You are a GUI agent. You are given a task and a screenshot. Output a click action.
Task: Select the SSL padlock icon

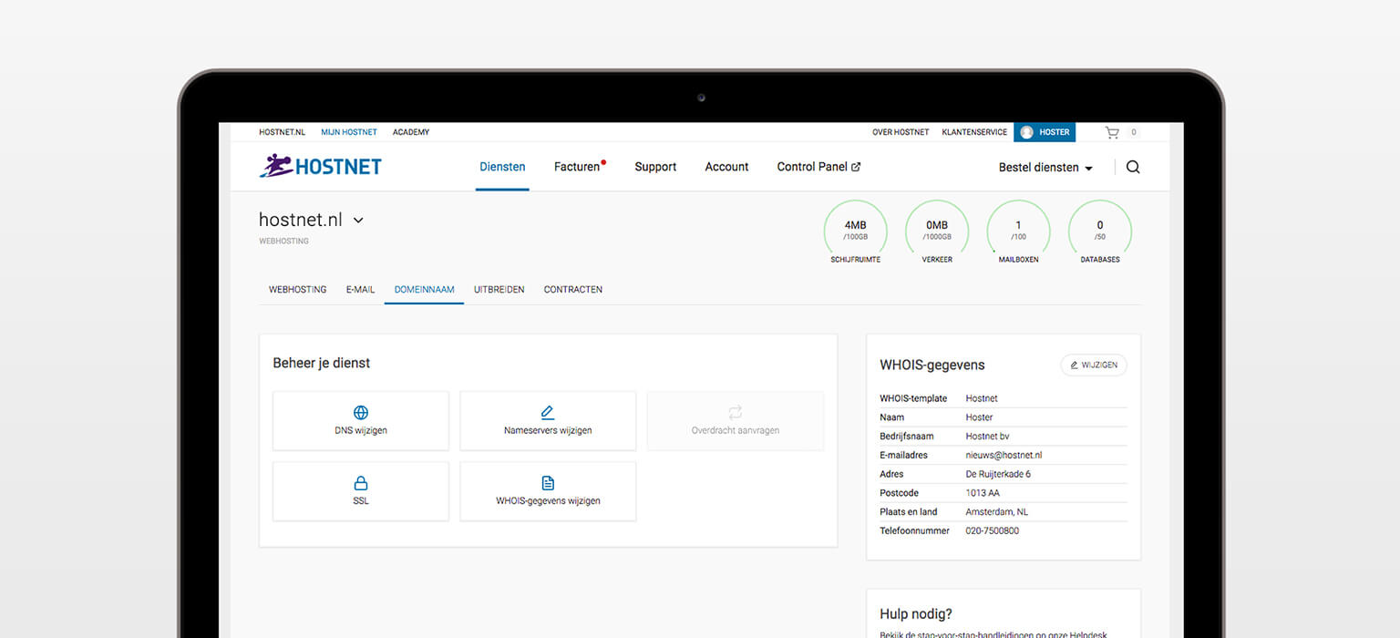[361, 483]
